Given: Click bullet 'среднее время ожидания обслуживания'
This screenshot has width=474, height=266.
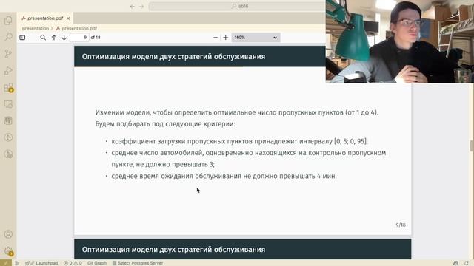Looking at the screenshot, I should (224, 176).
